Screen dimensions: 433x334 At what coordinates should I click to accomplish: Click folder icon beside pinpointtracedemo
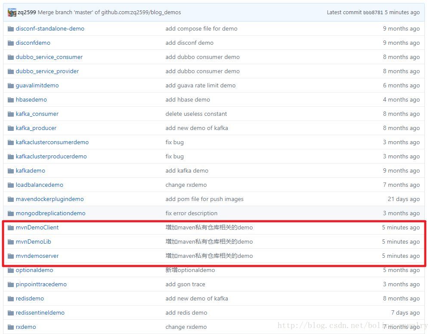click(x=11, y=285)
